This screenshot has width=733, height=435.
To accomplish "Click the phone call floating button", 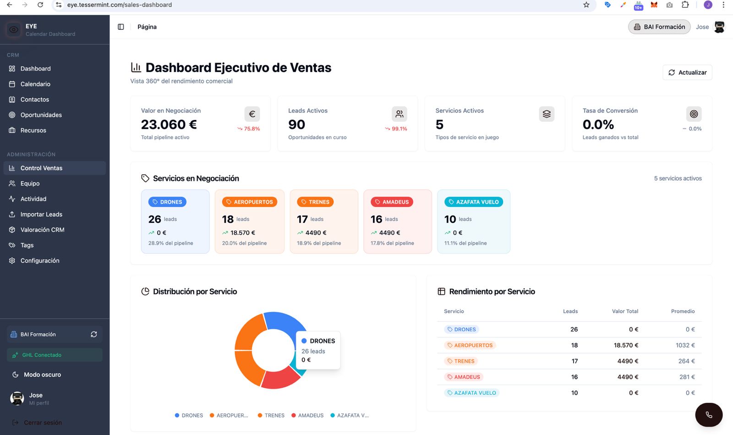I will coord(709,415).
